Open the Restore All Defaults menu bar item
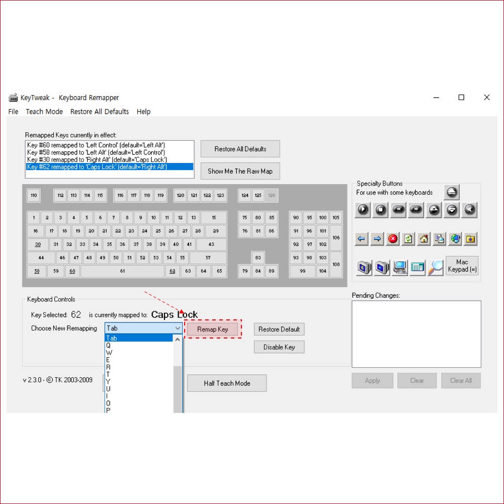The width and height of the screenshot is (504, 504). 99,112
